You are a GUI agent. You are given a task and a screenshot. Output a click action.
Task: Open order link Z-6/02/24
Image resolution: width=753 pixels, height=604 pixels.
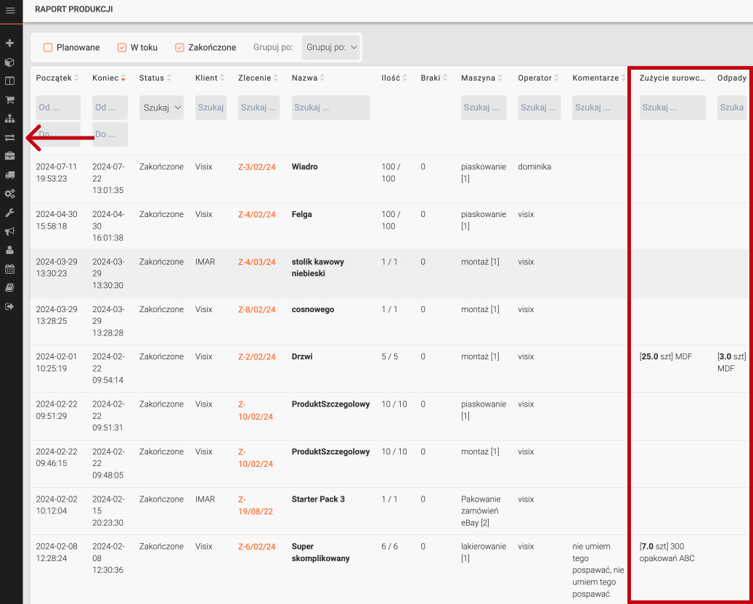pyautogui.click(x=256, y=547)
